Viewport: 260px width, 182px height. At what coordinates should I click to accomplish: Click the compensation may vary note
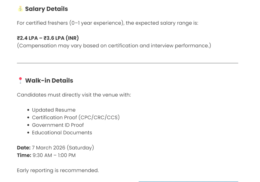click(114, 46)
